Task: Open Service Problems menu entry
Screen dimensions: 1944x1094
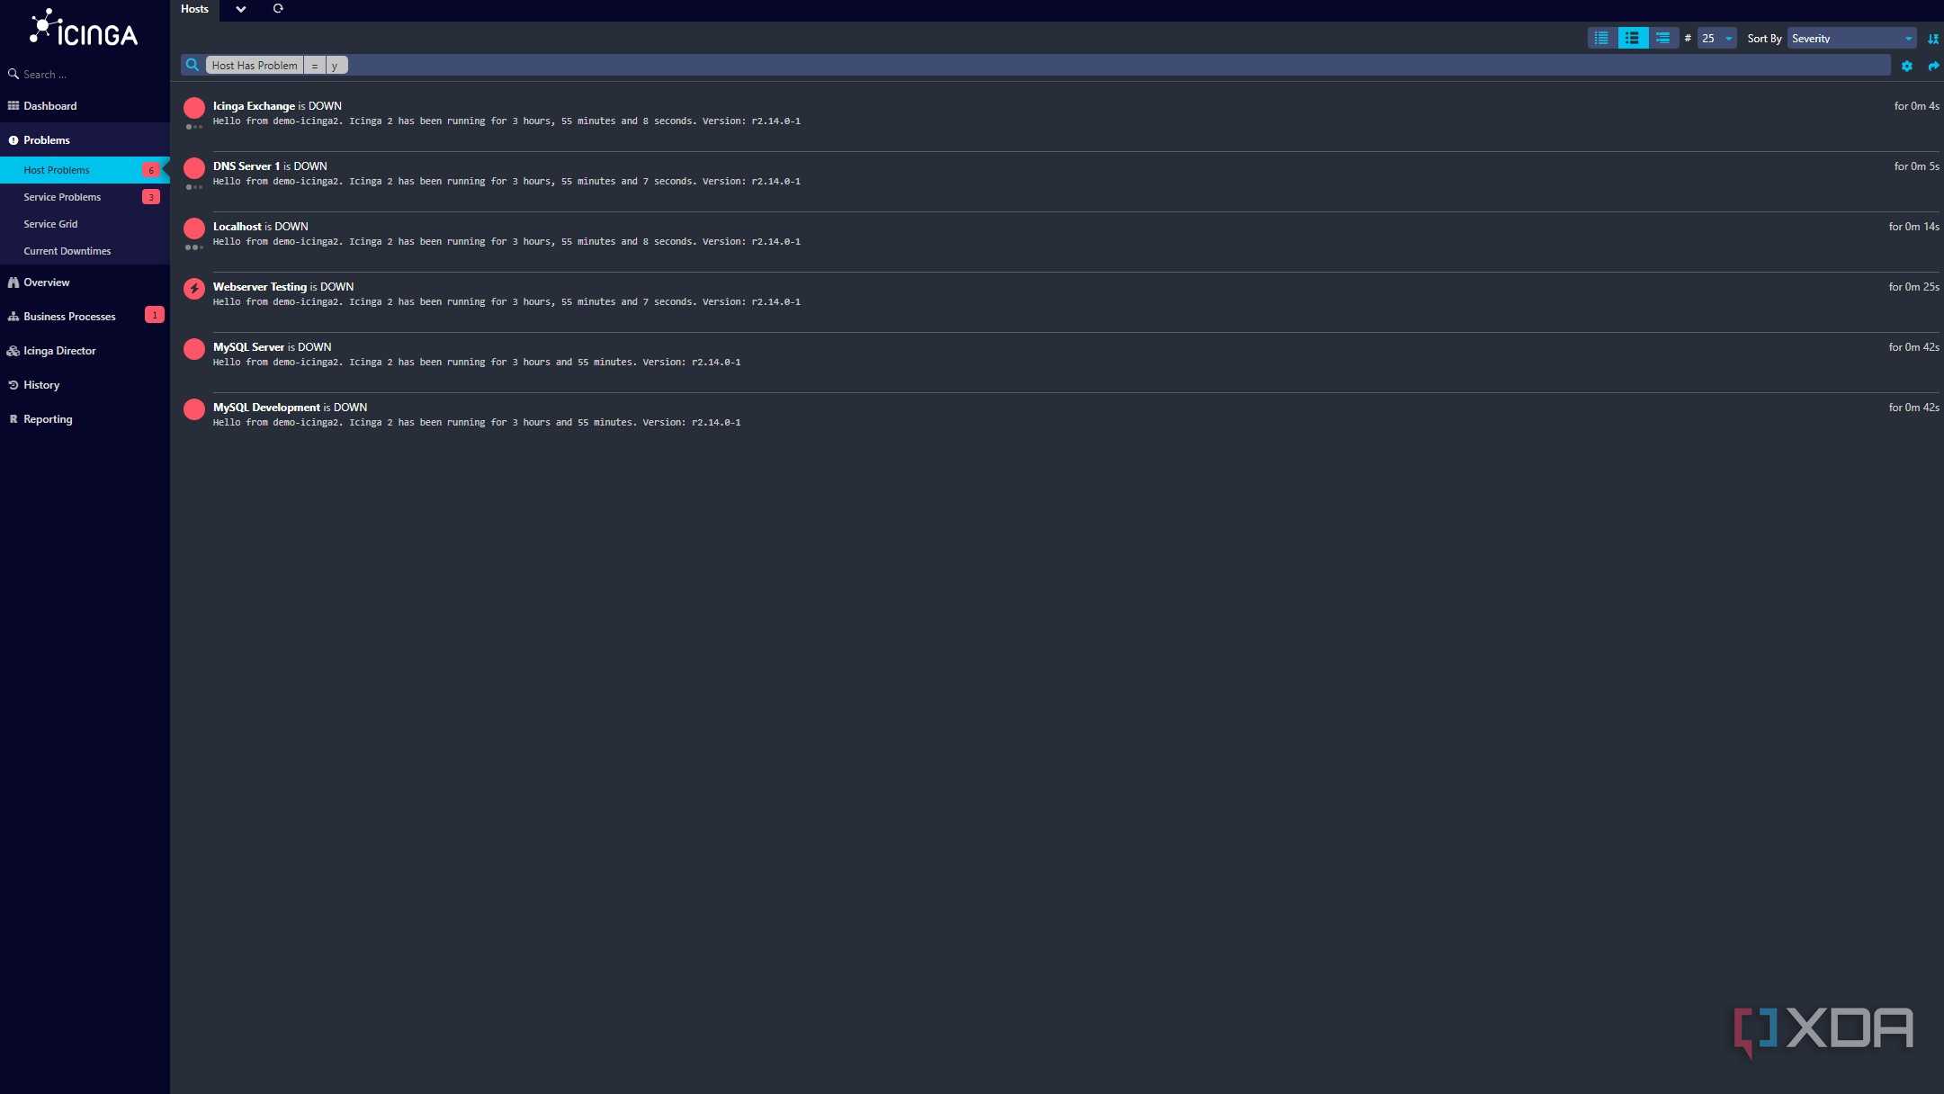Action: point(62,197)
